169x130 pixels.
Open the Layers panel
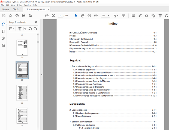click(x=3, y=46)
